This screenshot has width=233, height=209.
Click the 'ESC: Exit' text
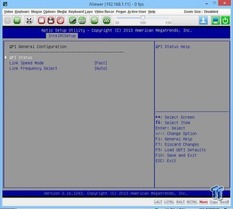coord(166,161)
